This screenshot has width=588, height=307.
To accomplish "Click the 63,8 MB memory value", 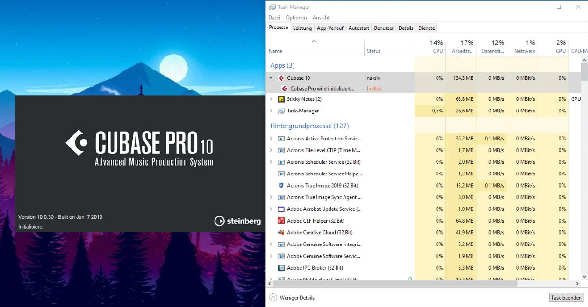I will [x=465, y=99].
